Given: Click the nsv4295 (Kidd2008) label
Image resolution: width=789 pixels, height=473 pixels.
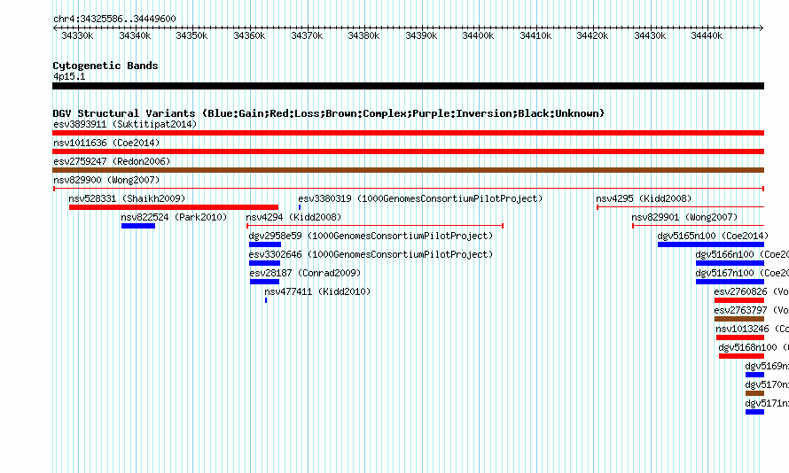Looking at the screenshot, I should click(x=644, y=198).
